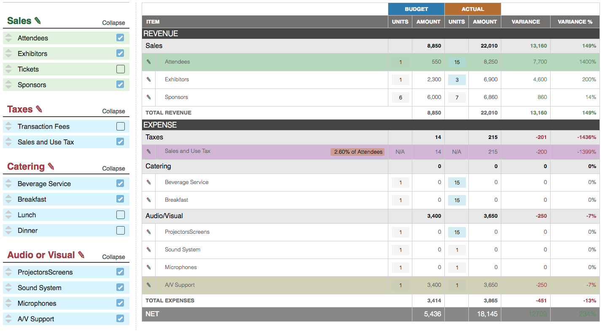Edit the Audio or Visual category name
Image resolution: width=605 pixels, height=331 pixels.
click(81, 255)
